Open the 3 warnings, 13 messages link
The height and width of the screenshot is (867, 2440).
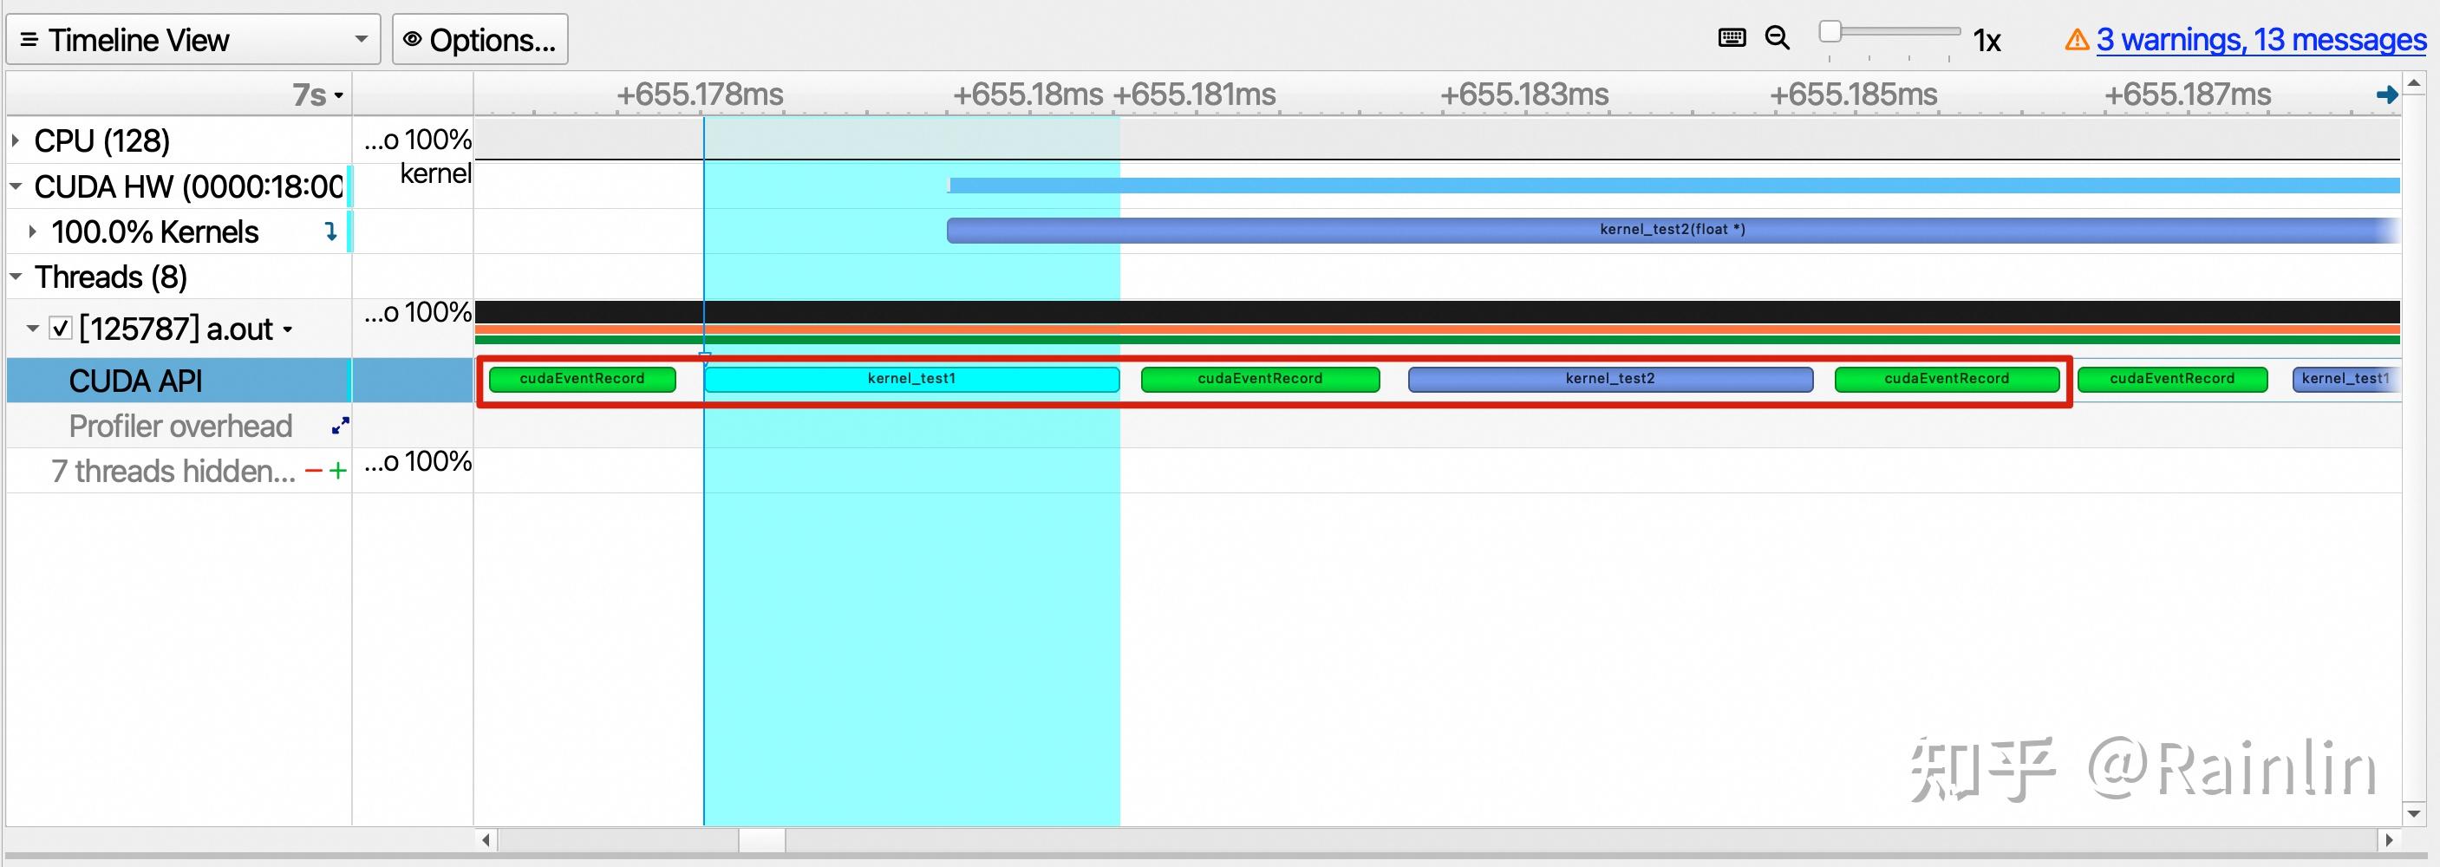[2260, 40]
